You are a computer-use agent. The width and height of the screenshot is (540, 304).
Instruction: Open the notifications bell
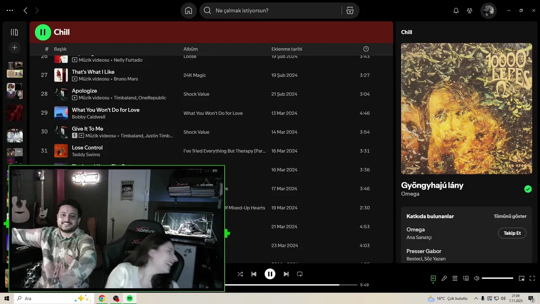456,11
